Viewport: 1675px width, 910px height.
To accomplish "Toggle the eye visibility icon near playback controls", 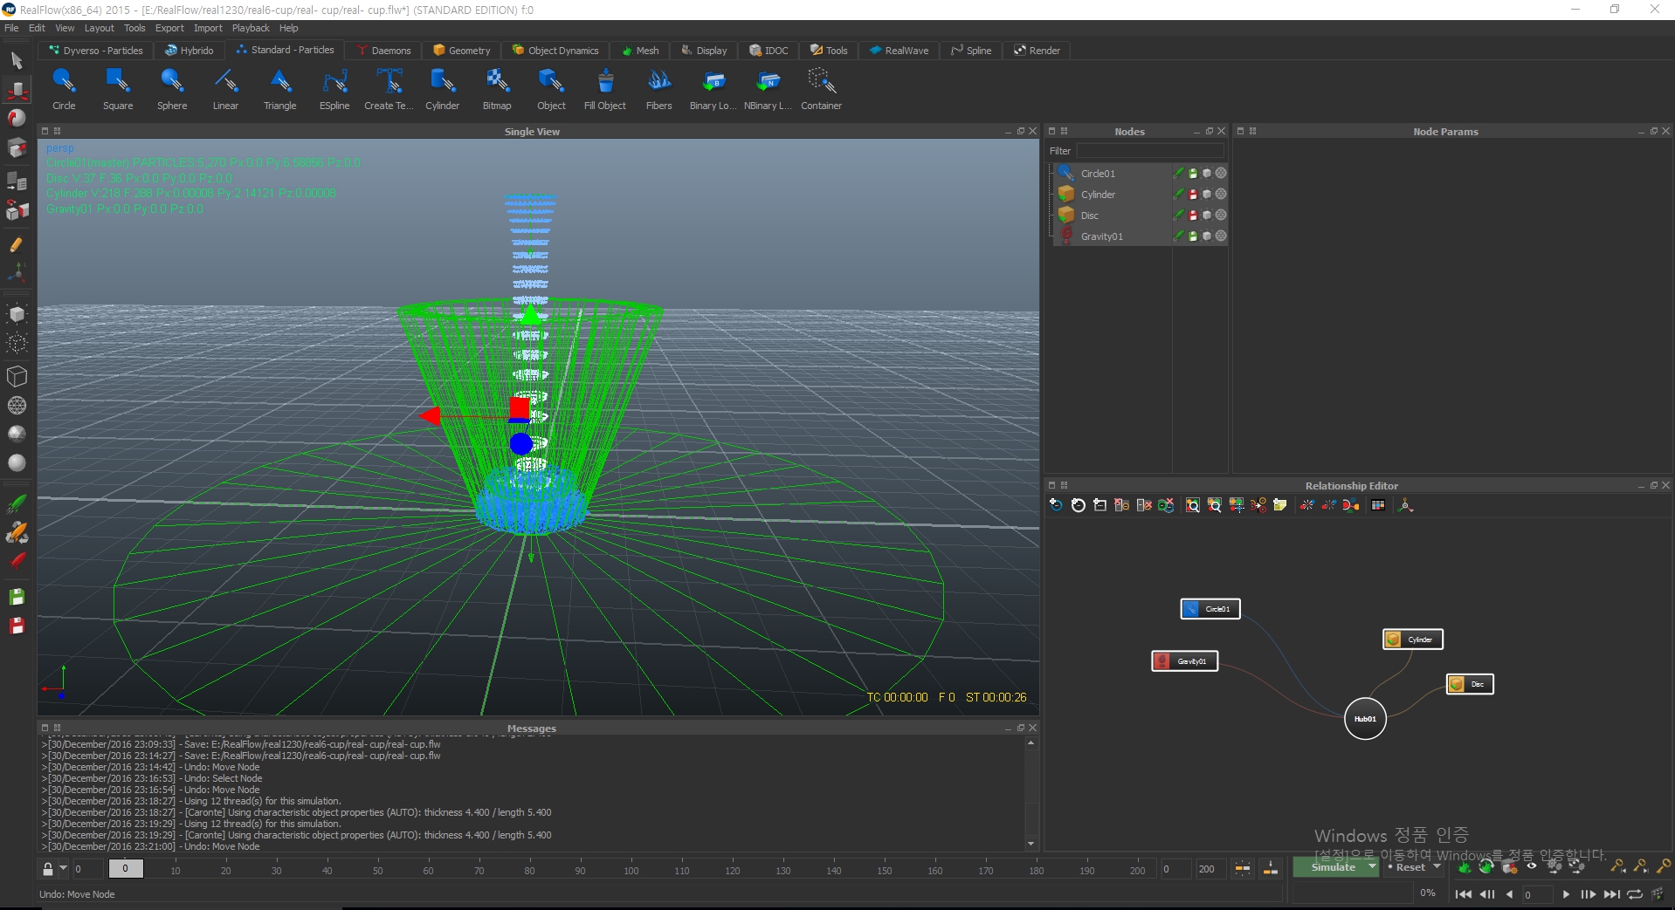I will pos(1531,866).
